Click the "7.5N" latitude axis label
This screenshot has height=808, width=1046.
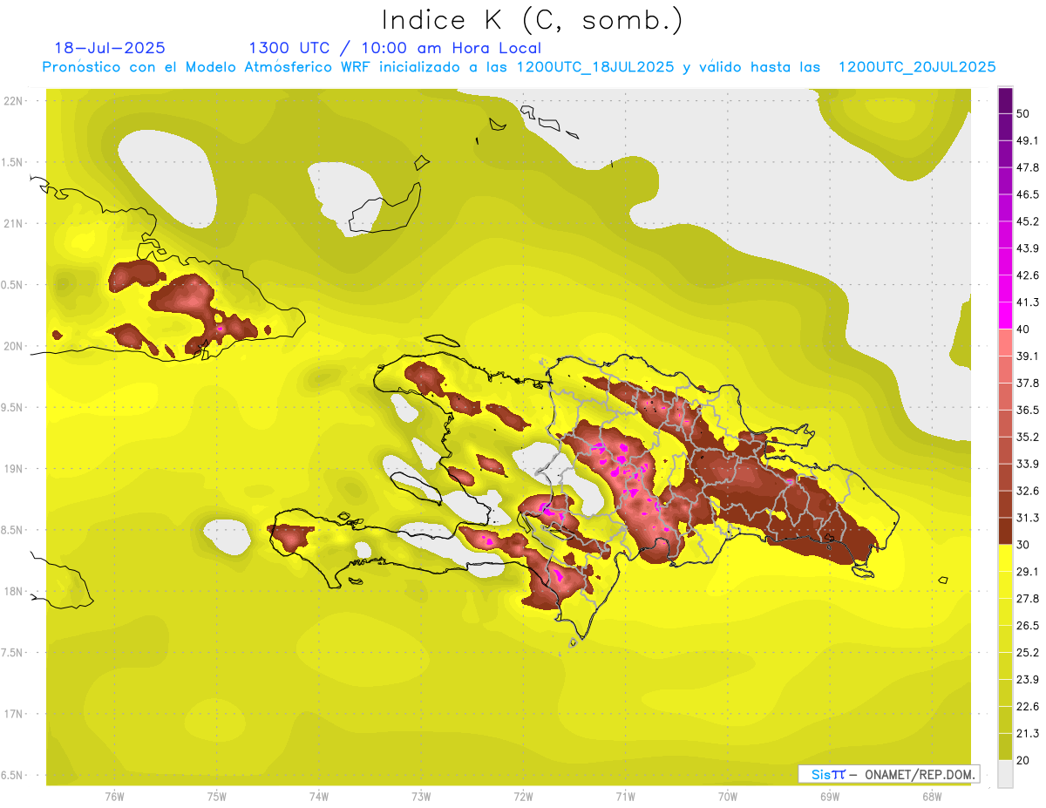pyautogui.click(x=13, y=653)
